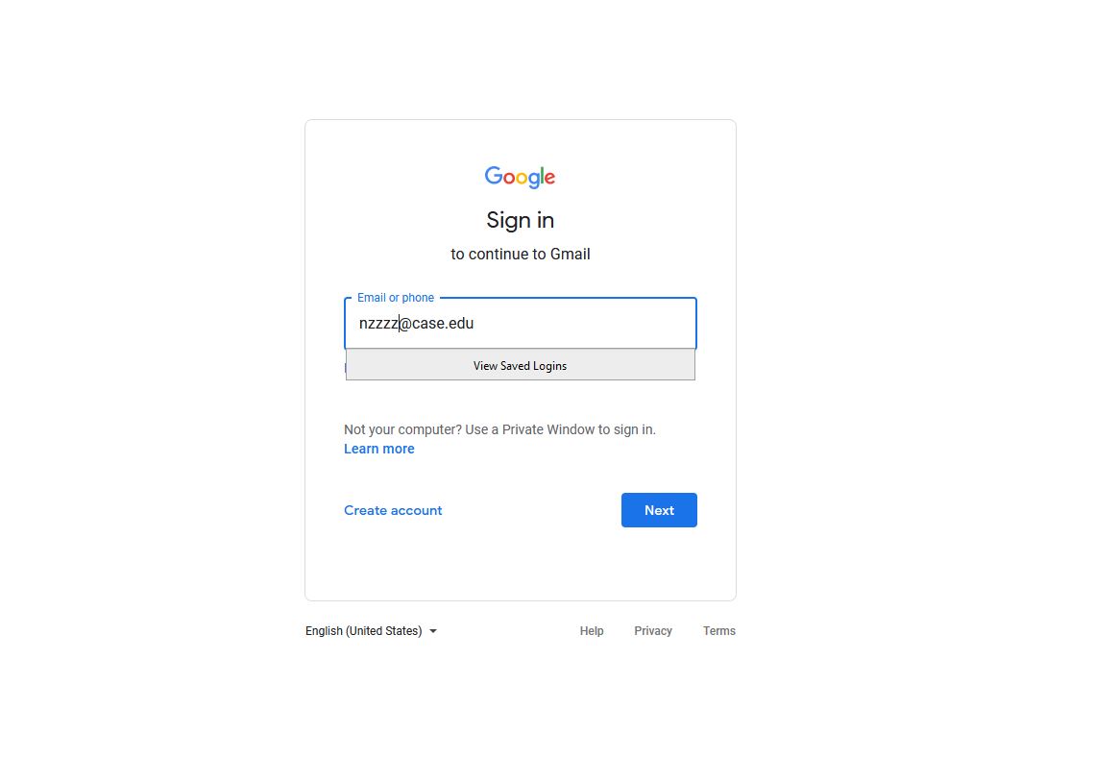Open the Help link in footer

point(592,631)
